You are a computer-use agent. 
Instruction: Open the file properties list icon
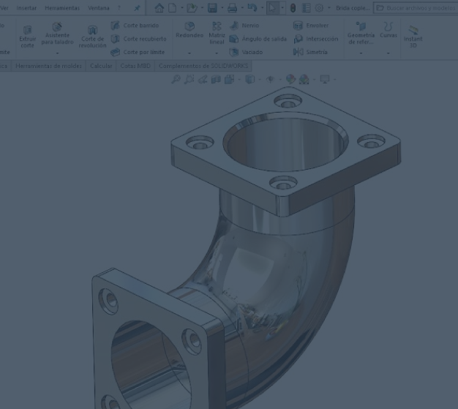306,8
